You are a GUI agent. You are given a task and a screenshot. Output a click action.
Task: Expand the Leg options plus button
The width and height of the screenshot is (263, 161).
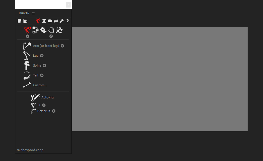(42, 56)
